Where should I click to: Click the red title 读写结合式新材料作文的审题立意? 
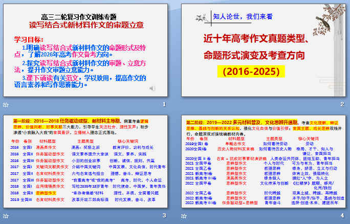point(86,25)
